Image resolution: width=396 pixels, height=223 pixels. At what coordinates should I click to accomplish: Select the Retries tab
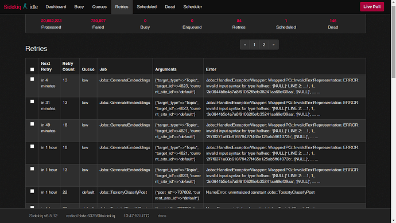122,7
